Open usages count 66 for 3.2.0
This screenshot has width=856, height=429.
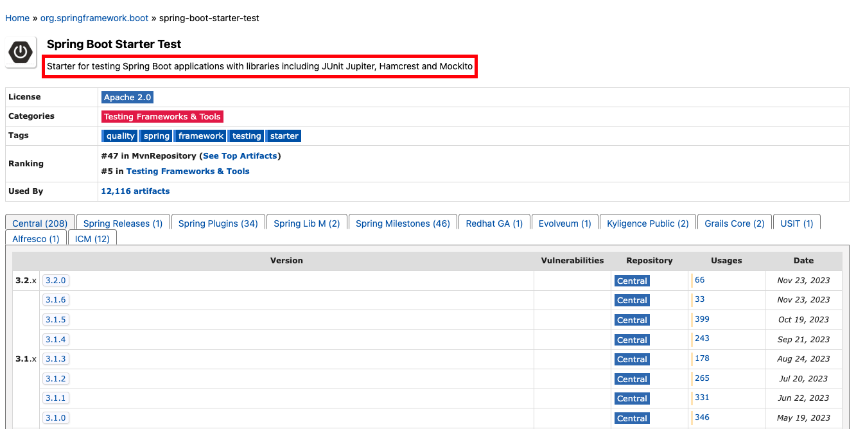pyautogui.click(x=699, y=280)
